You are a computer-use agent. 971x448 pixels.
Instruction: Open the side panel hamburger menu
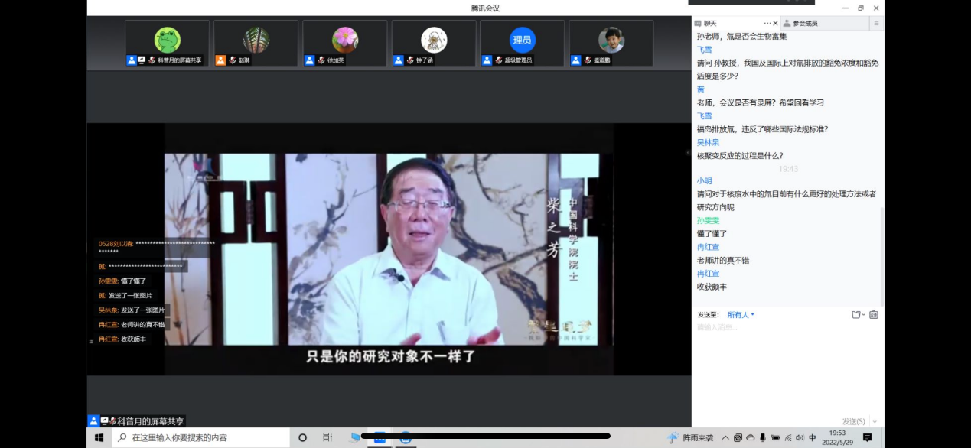[x=876, y=24]
